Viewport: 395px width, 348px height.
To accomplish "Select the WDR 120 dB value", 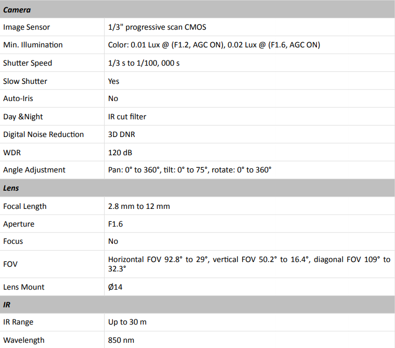I will coord(120,153).
